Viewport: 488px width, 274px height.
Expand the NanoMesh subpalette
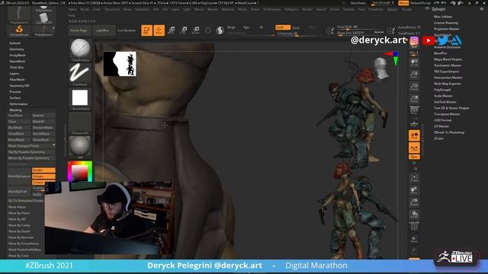click(x=18, y=61)
